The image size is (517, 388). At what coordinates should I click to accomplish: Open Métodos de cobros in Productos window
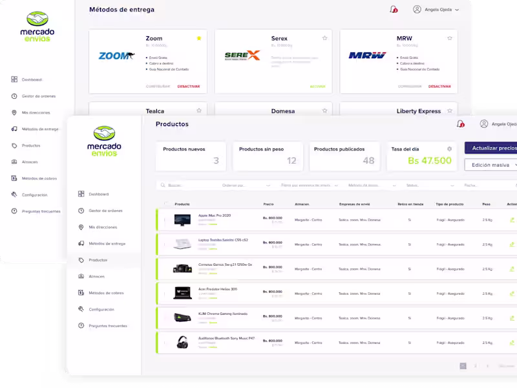(x=106, y=293)
